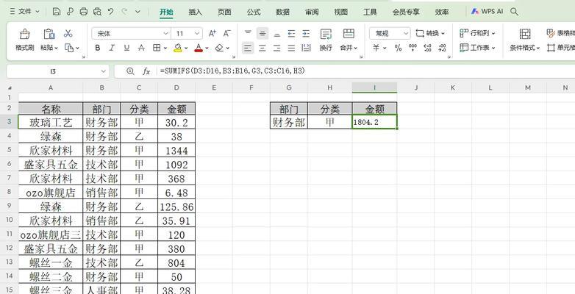
Task: Switch to the Insert (插入) tab
Action: coord(195,12)
